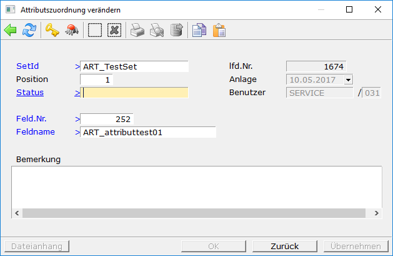The width and height of the screenshot is (393, 256).
Task: Open print preview with magnifier icon
Action: coord(156,30)
